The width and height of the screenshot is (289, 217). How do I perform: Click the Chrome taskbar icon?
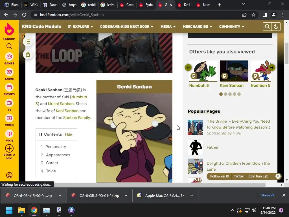tap(34, 210)
